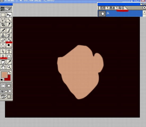Viewport: 146px width, 127px height.
Task: Swap foreground and background colors
Action: (10, 72)
